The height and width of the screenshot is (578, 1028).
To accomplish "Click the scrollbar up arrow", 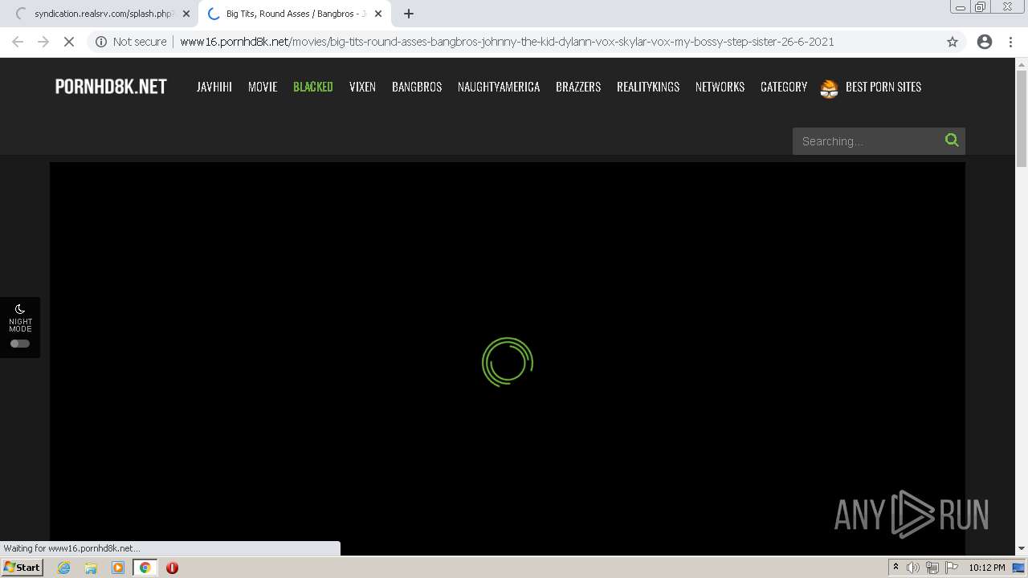I will tap(1022, 63).
